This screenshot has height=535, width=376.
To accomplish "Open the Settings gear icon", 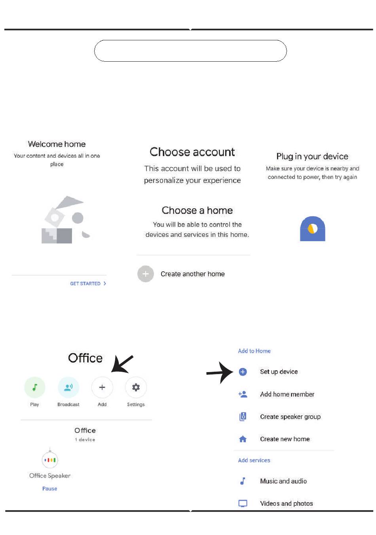I will click(136, 388).
